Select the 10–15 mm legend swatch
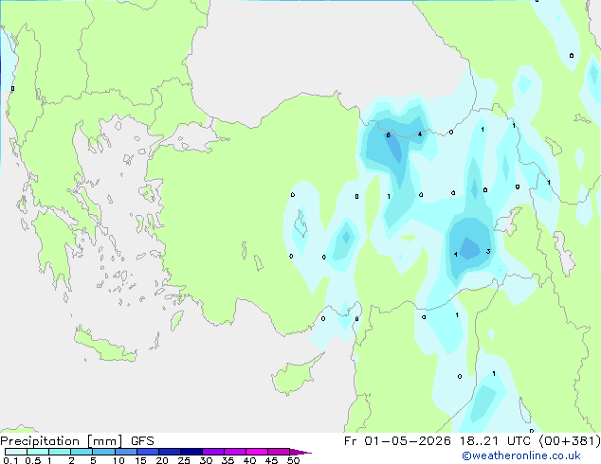This screenshot has height=464, width=601. pyautogui.click(x=125, y=452)
